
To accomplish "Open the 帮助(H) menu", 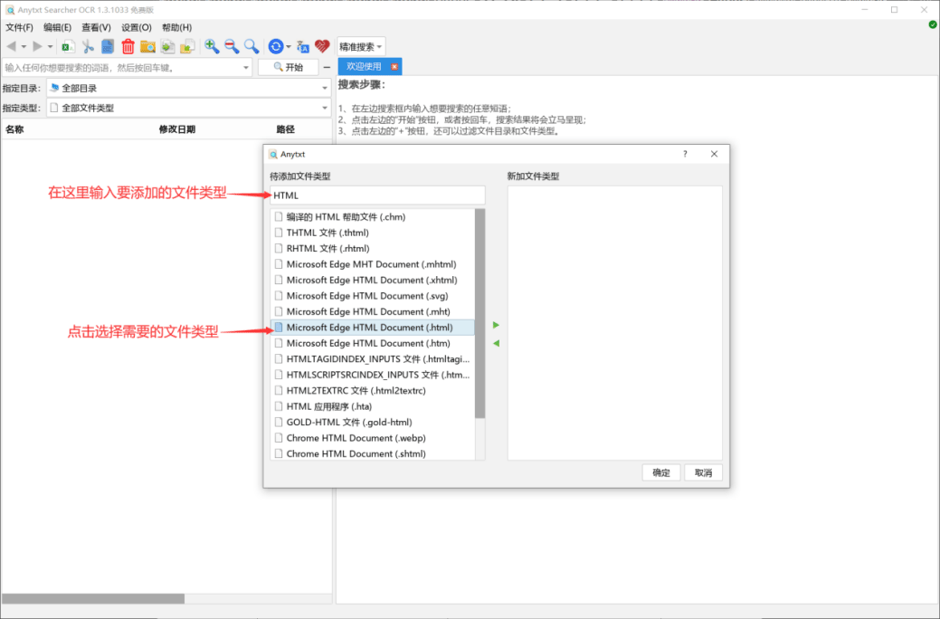I will pyautogui.click(x=176, y=27).
